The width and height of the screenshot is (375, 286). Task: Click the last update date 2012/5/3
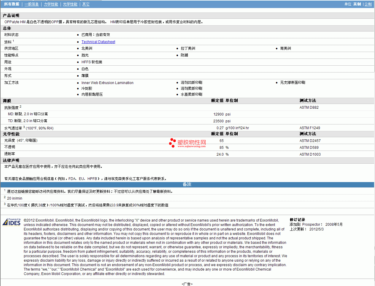(317, 229)
